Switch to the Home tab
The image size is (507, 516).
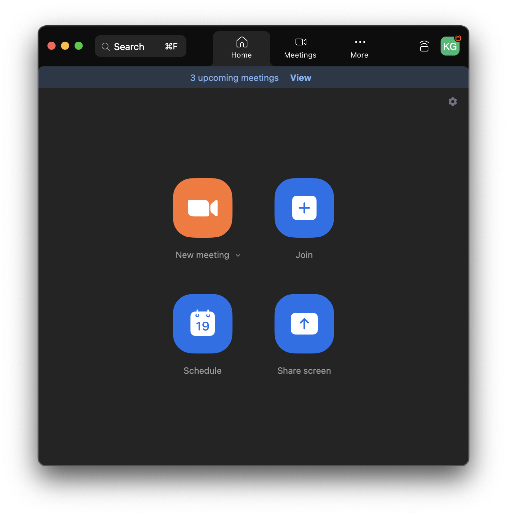point(242,48)
